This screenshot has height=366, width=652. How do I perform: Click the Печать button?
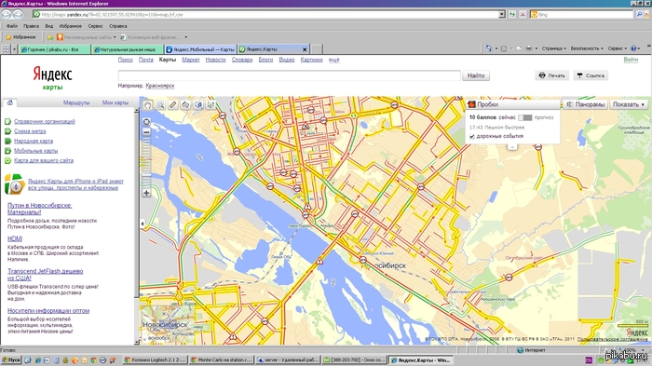[551, 75]
